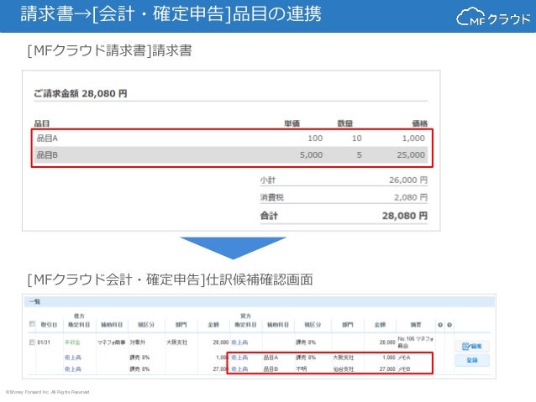The width and height of the screenshot is (536, 402).
Task: Click the マネフォ商事 sub-account cell
Action: coord(112,342)
